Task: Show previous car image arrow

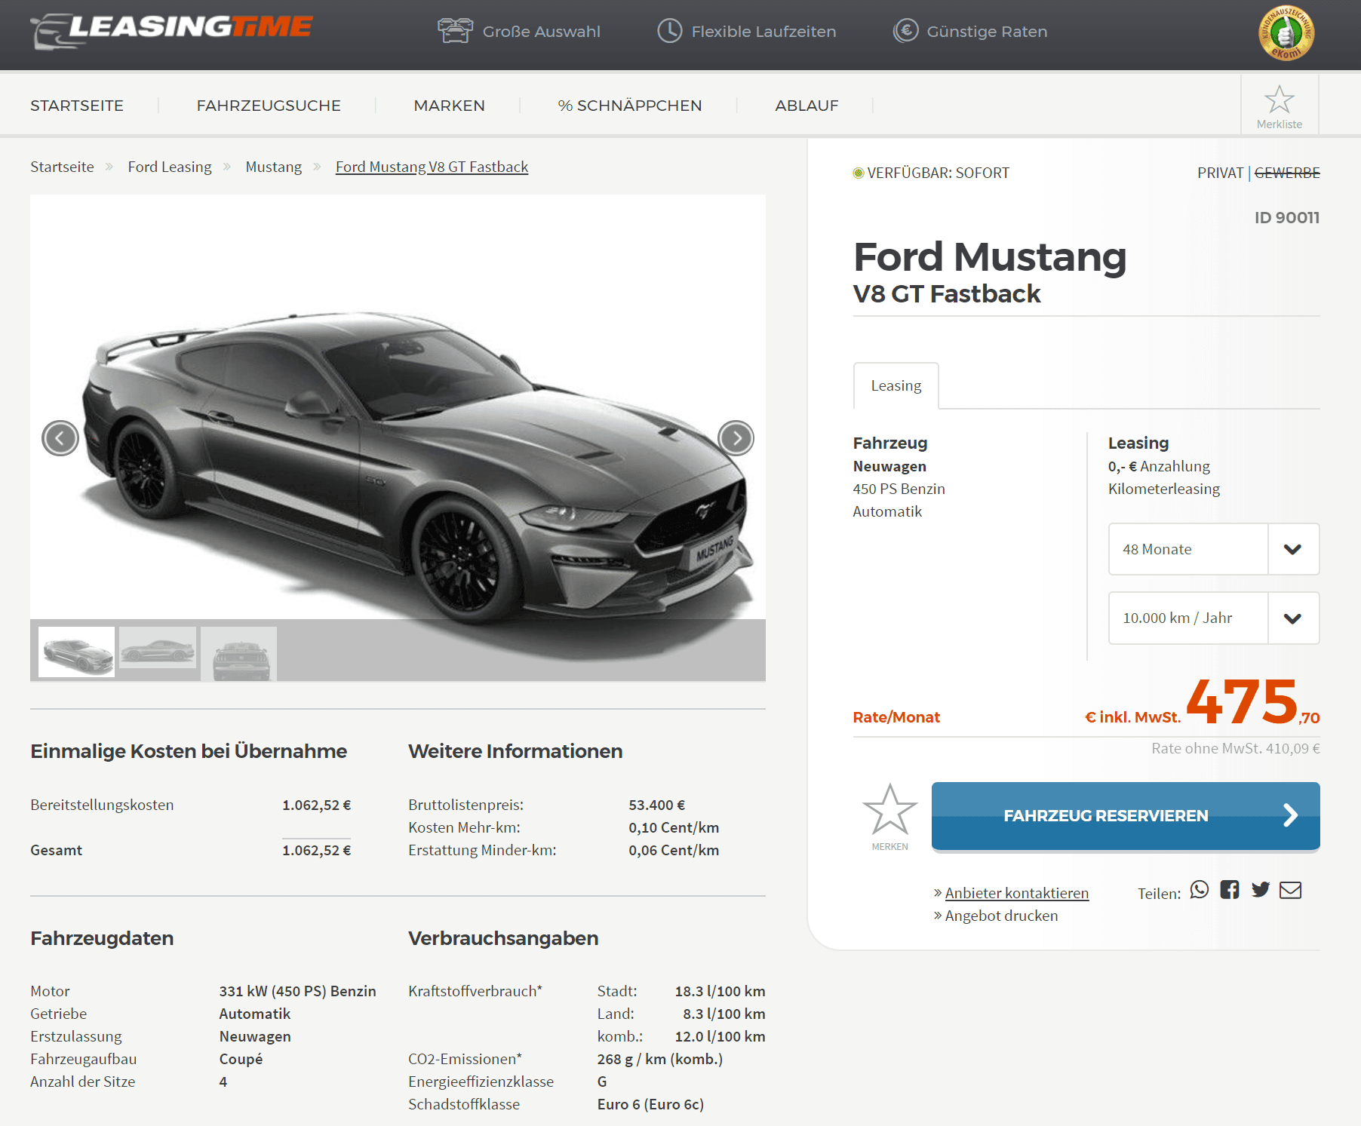Action: pyautogui.click(x=60, y=438)
